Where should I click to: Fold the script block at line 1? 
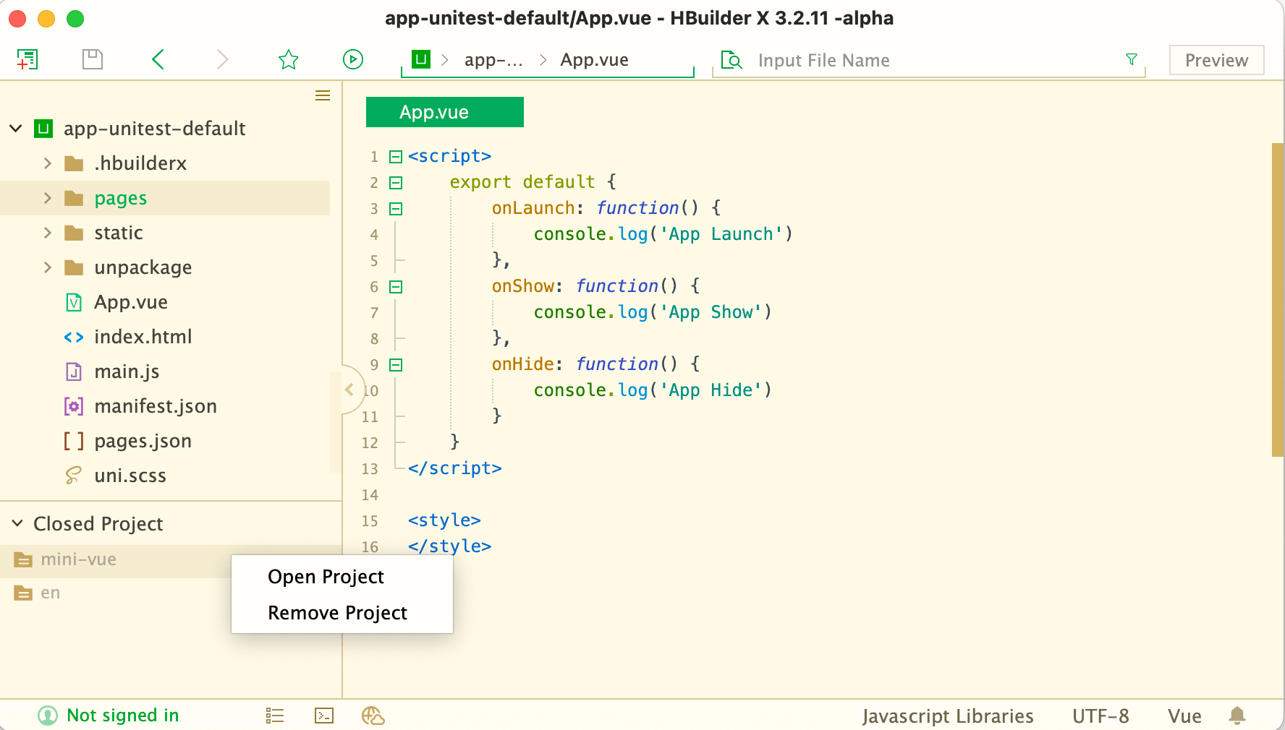coord(396,156)
